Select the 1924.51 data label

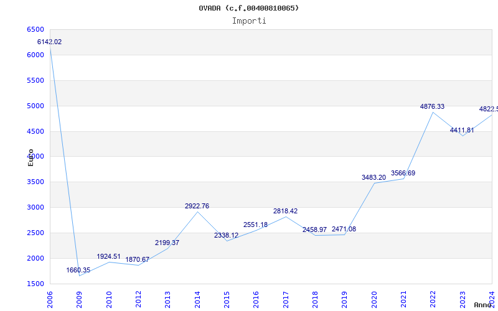(108, 256)
